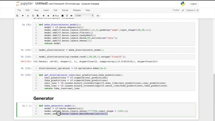Copy selected cells icon

tap(33, 16)
